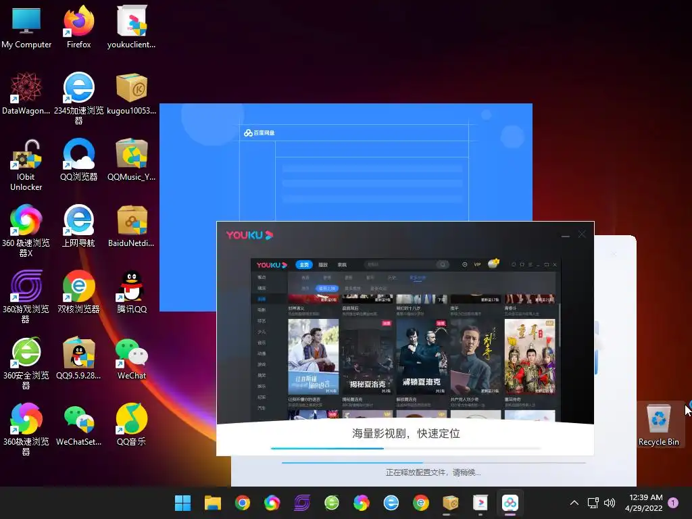Launch WeChat from the desktop
The height and width of the screenshot is (519, 692).
point(131,358)
